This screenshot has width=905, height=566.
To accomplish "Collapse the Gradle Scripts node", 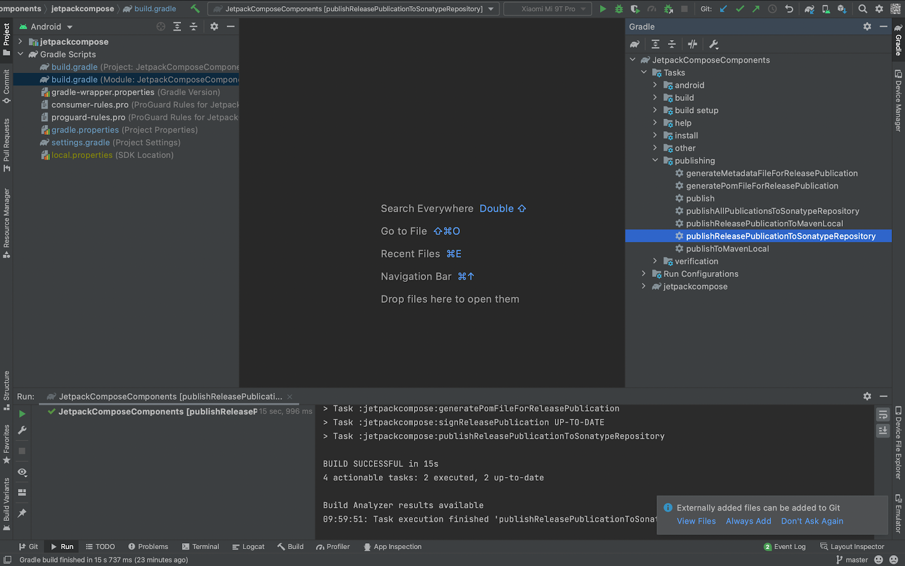I will (20, 54).
